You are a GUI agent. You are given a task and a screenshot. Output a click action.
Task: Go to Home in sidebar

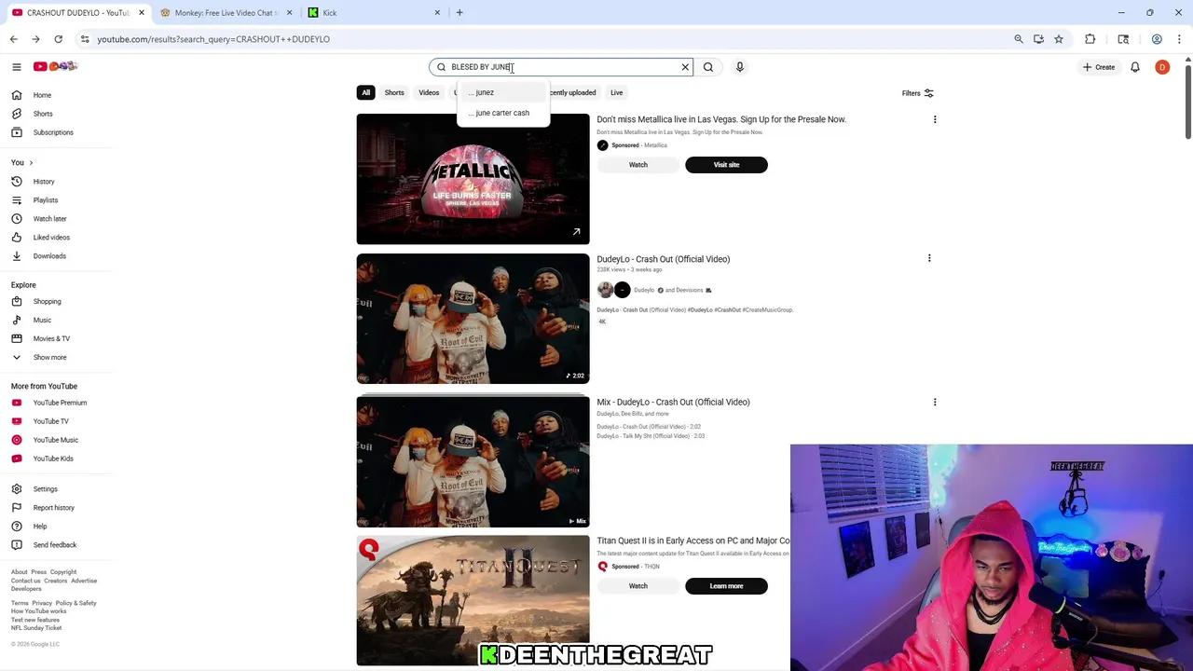coord(42,95)
